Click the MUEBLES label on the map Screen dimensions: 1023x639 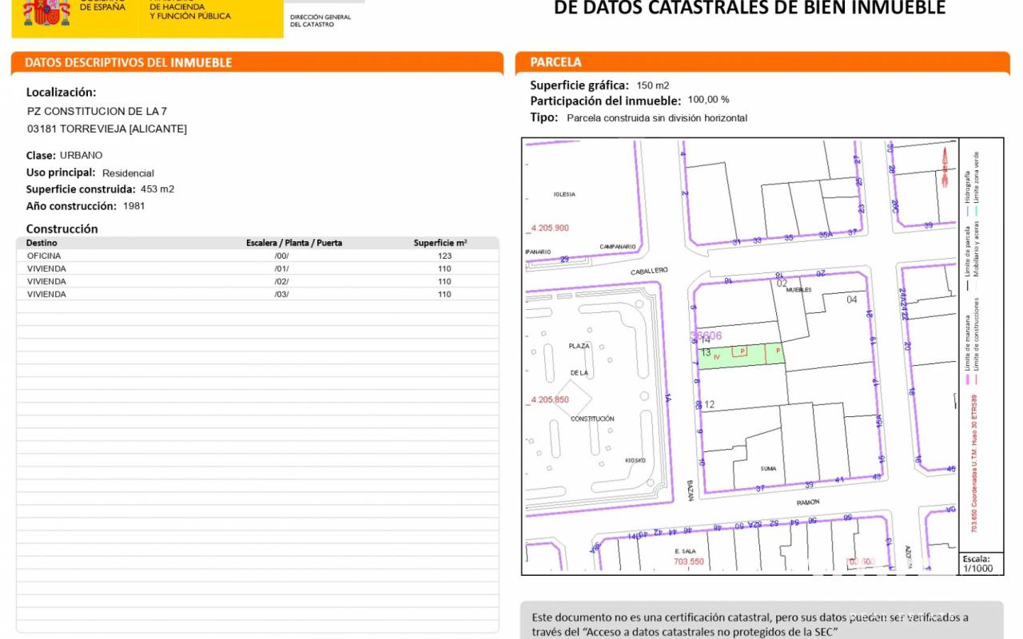point(798,290)
